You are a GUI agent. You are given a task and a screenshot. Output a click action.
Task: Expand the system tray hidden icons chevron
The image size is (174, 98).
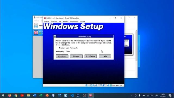[132, 96]
